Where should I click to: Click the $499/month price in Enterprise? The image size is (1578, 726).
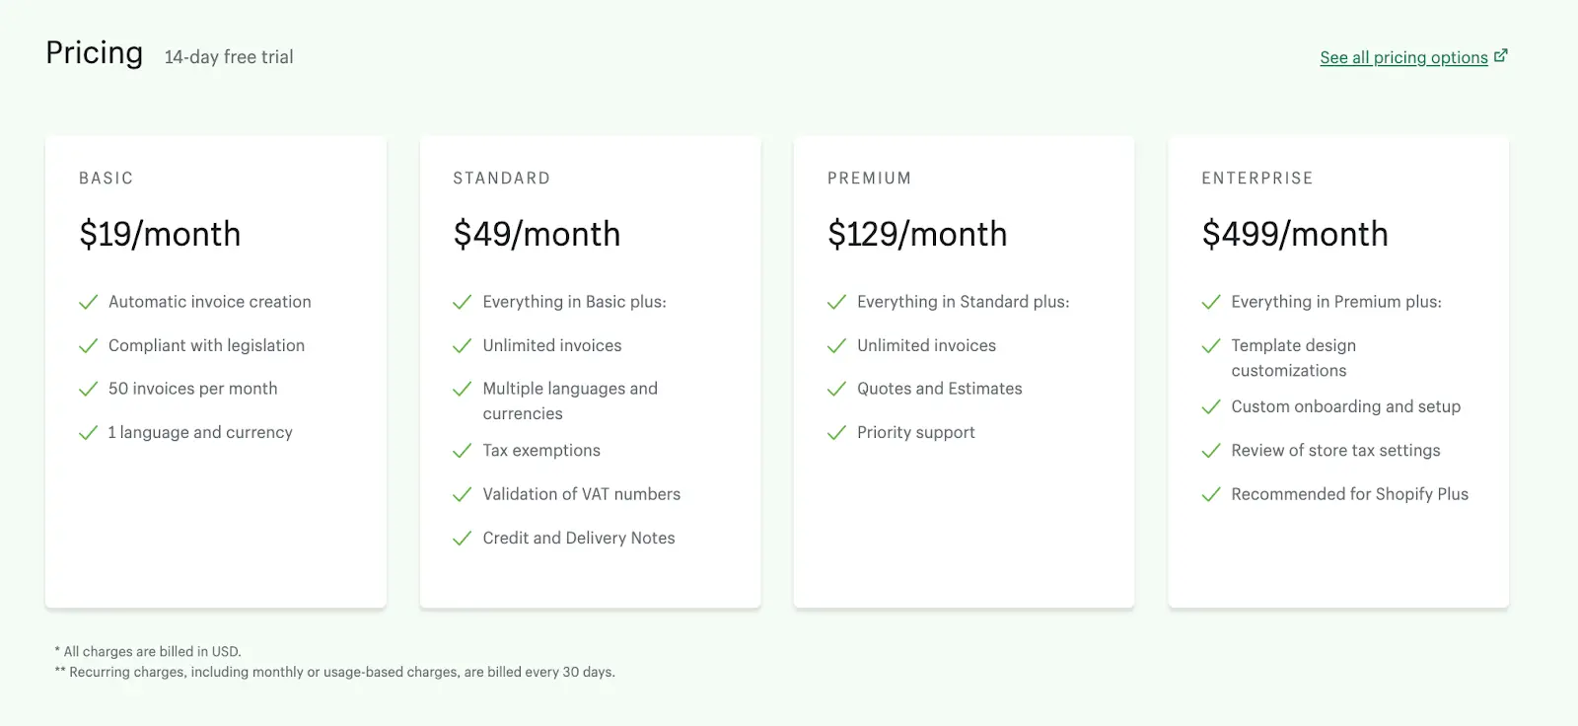(1295, 234)
